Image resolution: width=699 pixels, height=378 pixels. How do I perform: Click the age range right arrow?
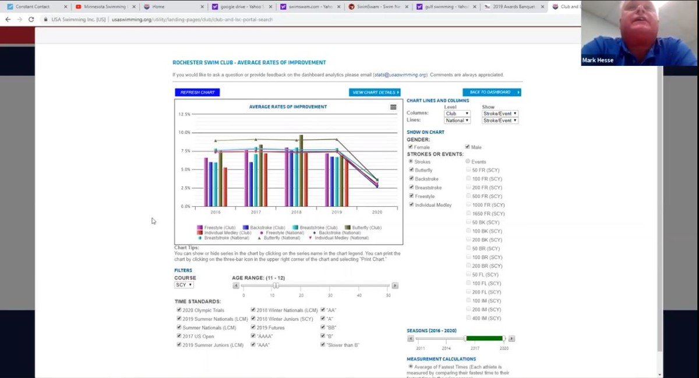[395, 286]
